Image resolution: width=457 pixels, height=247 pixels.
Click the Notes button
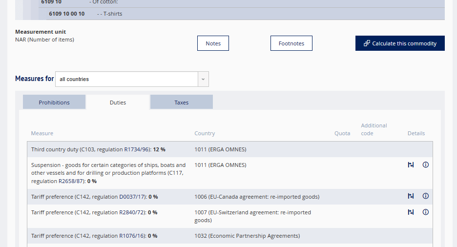click(213, 43)
